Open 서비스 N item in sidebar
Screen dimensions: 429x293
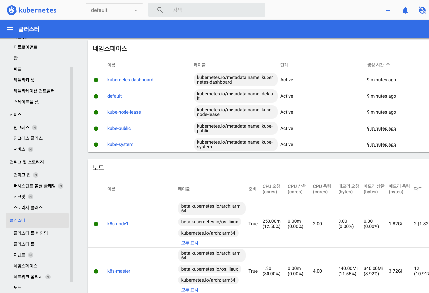click(19, 149)
